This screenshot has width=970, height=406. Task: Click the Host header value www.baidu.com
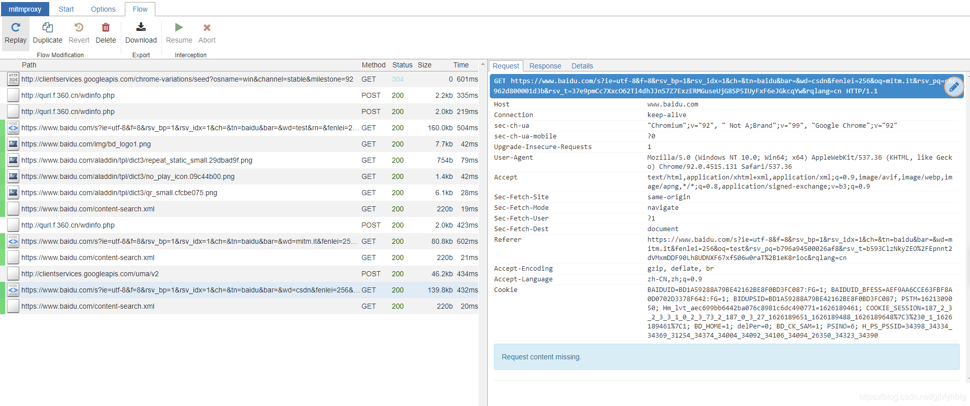[x=673, y=104]
